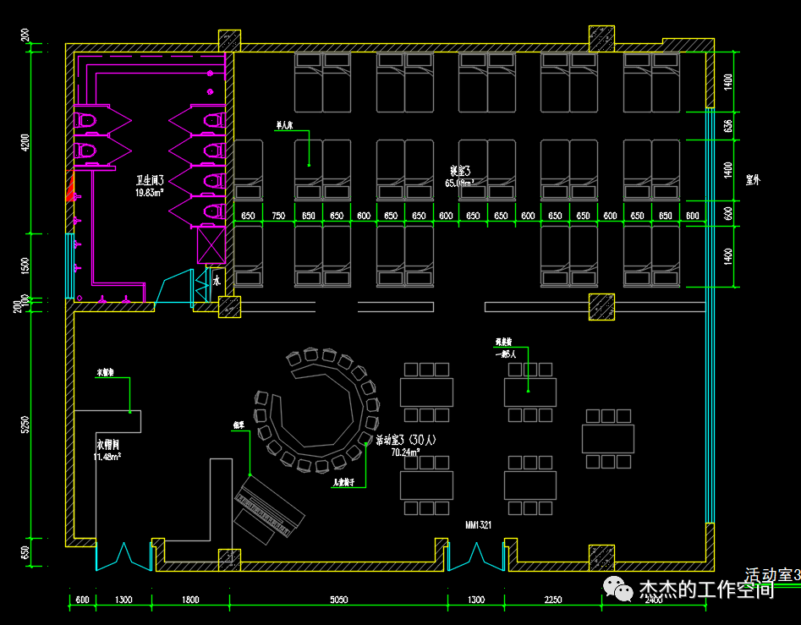Image resolution: width=801 pixels, height=625 pixels.
Task: Select the 750 bed spacing dimension
Action: click(x=278, y=216)
